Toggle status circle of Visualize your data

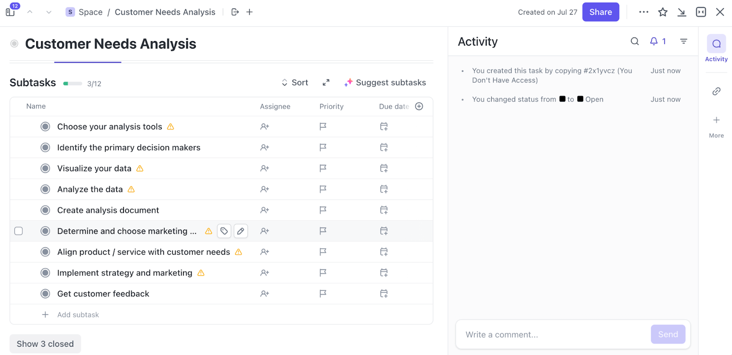[45, 168]
